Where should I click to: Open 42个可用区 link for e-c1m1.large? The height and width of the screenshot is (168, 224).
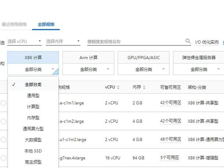point(171,103)
